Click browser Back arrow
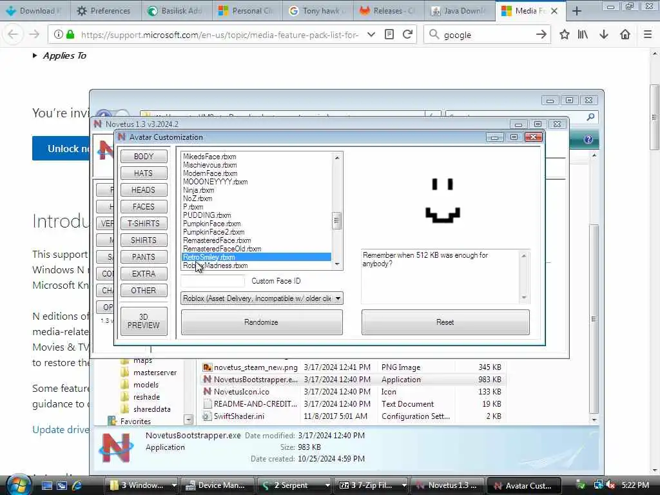660x495 pixels. (x=13, y=35)
